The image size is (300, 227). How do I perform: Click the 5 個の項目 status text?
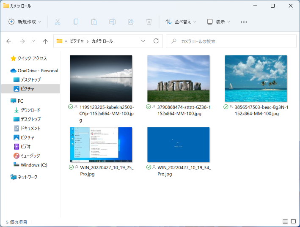[17, 222]
